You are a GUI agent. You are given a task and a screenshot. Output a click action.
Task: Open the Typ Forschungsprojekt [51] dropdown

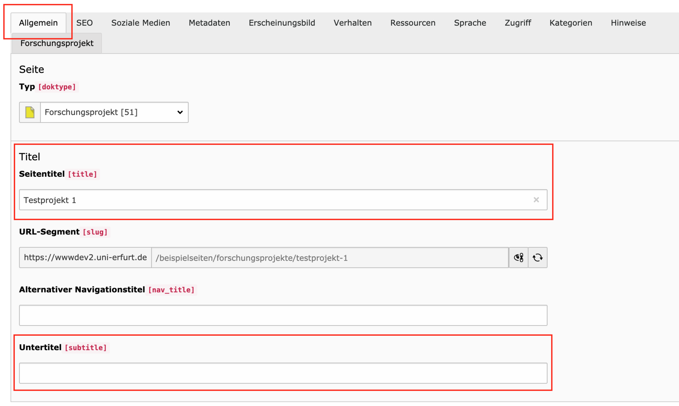coord(114,112)
